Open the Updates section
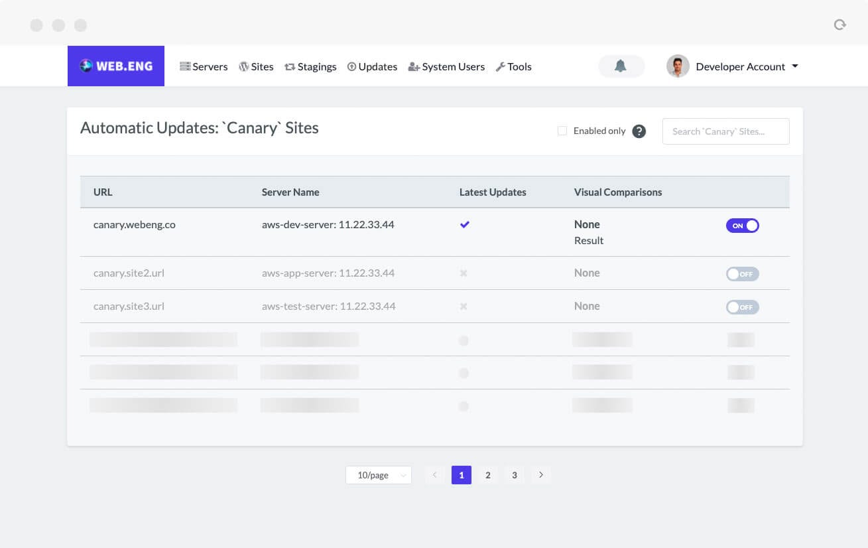Screen dimensions: 868x548 coord(372,66)
